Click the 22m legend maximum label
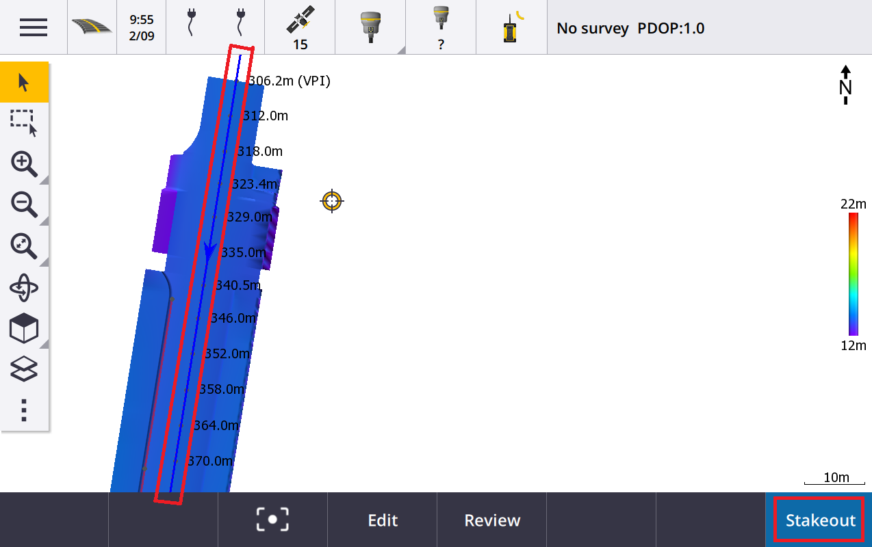Screen dimensions: 872x547 (x=854, y=204)
